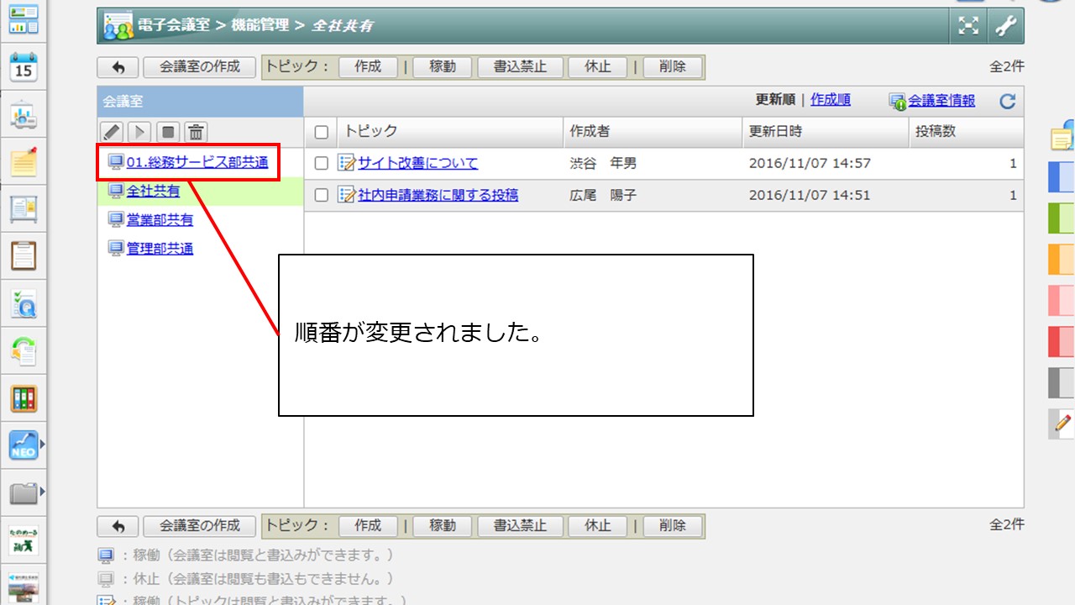Open the yellow pinned memo icon
This screenshot has width=1075, height=605.
tap(24, 161)
